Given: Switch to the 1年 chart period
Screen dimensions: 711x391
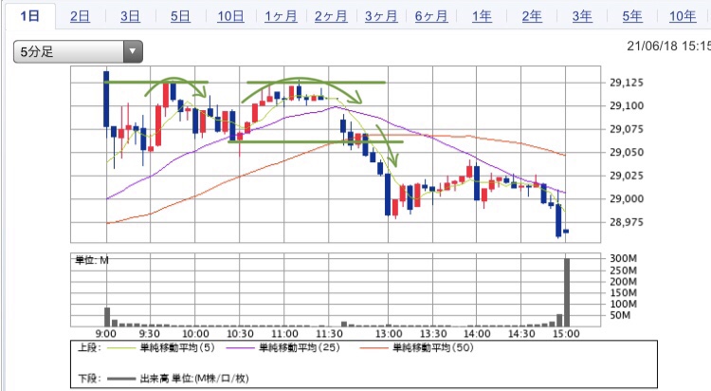Looking at the screenshot, I should 482,16.
